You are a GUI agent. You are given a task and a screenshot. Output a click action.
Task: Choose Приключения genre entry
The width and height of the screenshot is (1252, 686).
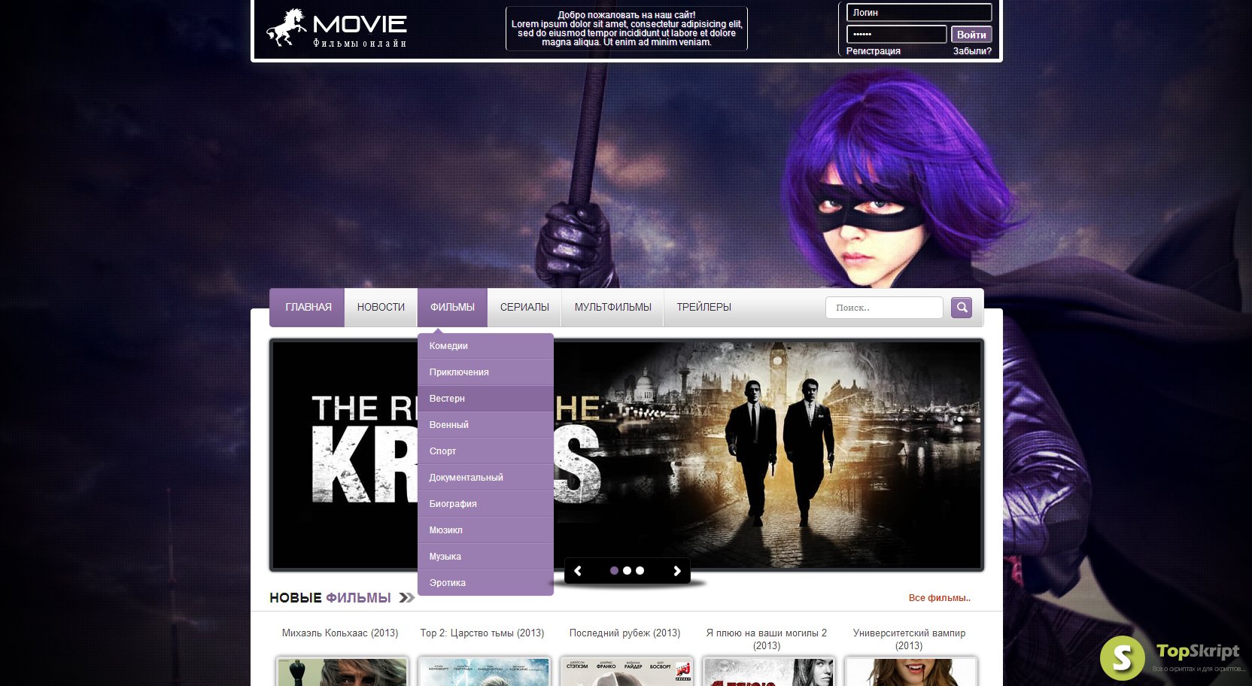pos(485,372)
